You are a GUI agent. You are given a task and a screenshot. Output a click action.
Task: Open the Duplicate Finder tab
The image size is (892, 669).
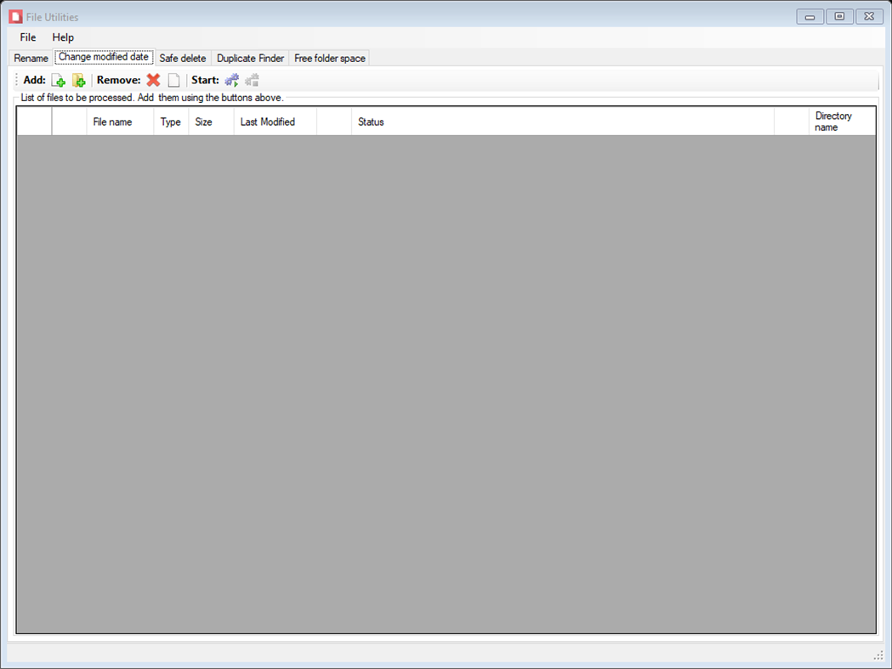coord(250,58)
